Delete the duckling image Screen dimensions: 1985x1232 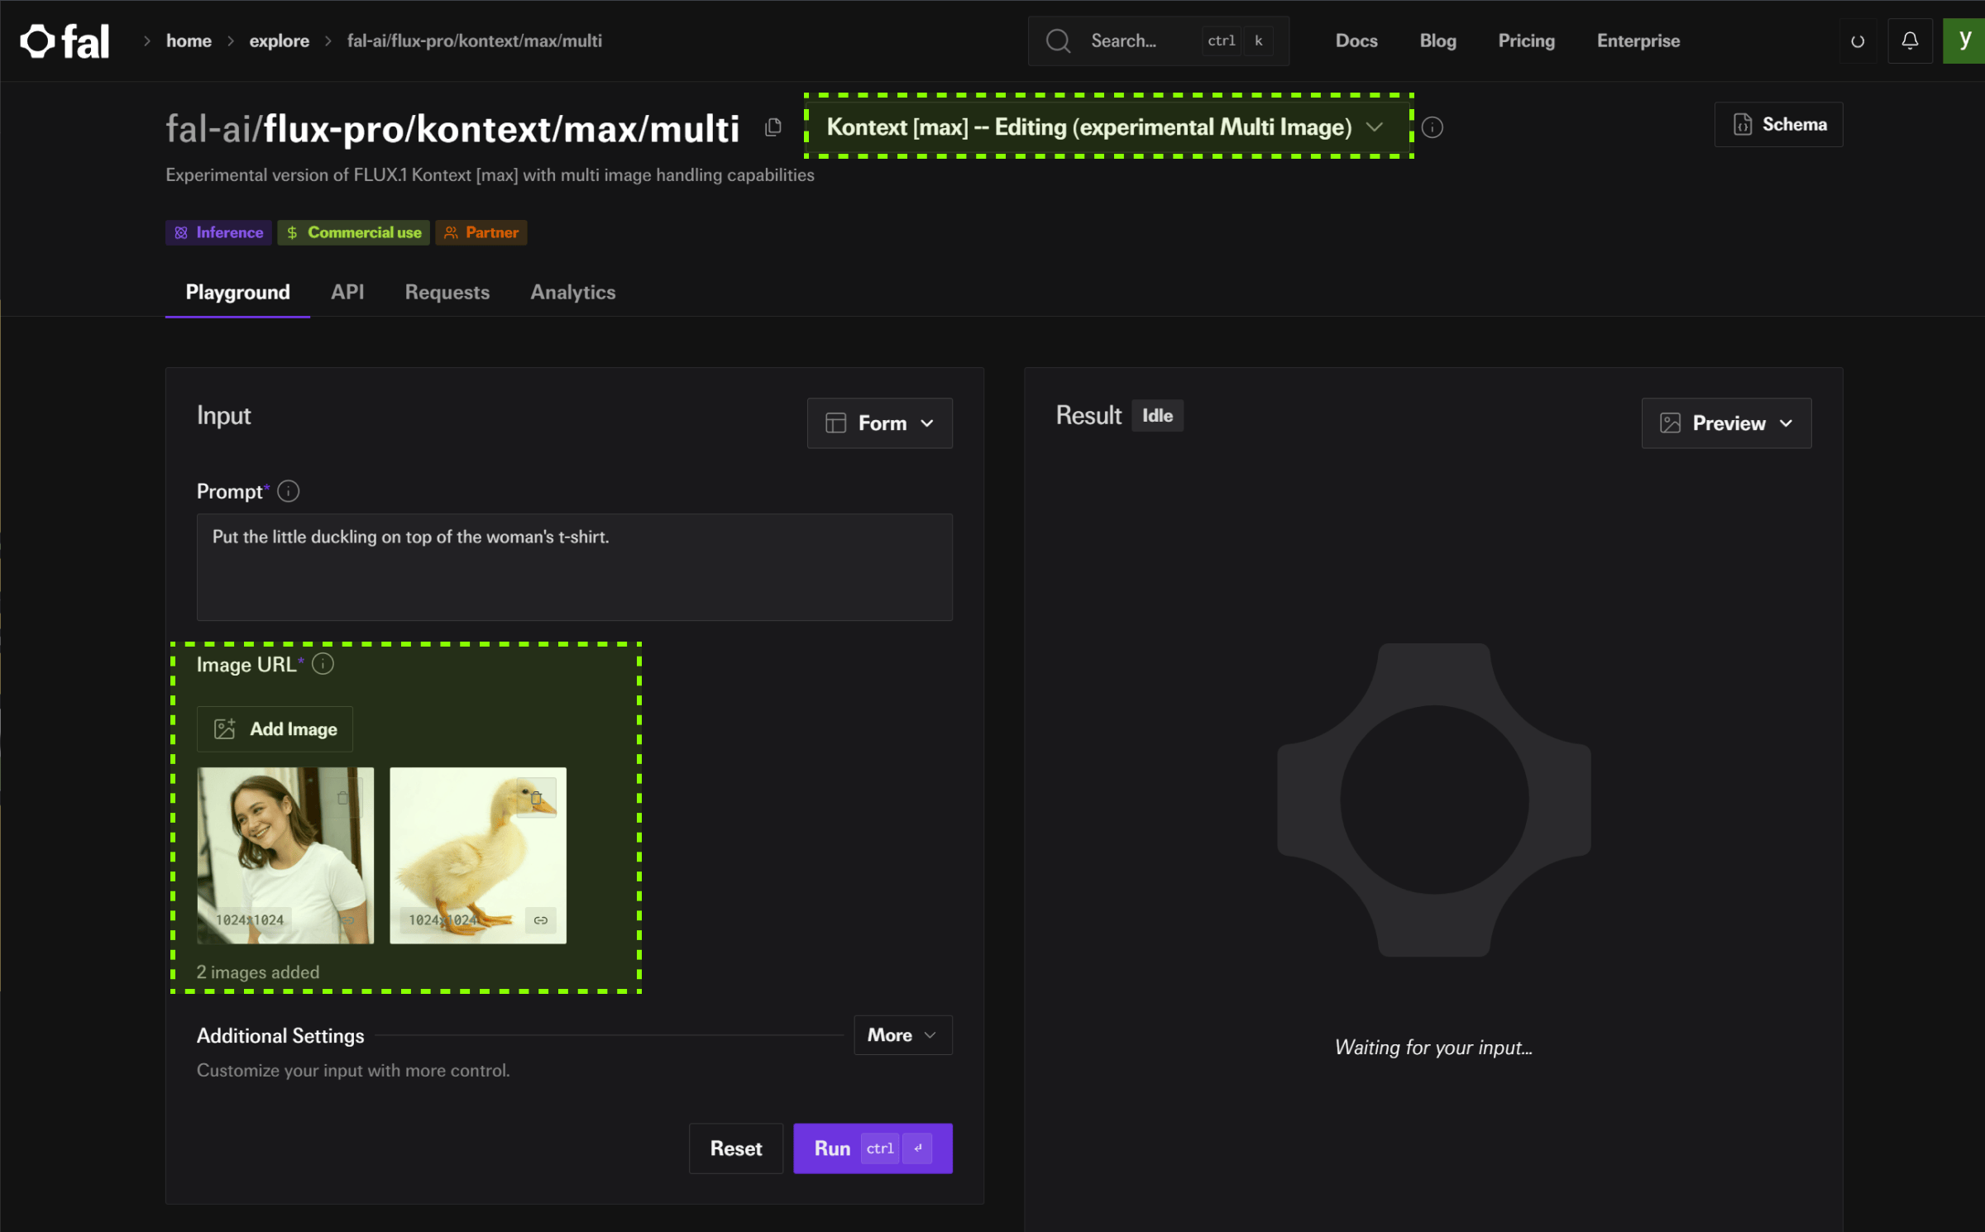point(536,798)
